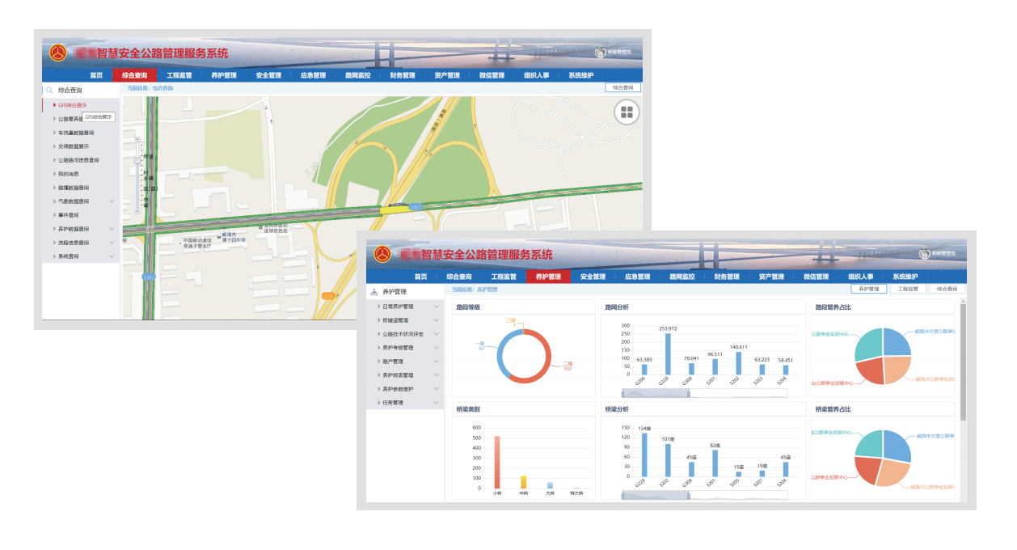
Task: Open the 路网监控 tab in the map window
Action: 357,75
